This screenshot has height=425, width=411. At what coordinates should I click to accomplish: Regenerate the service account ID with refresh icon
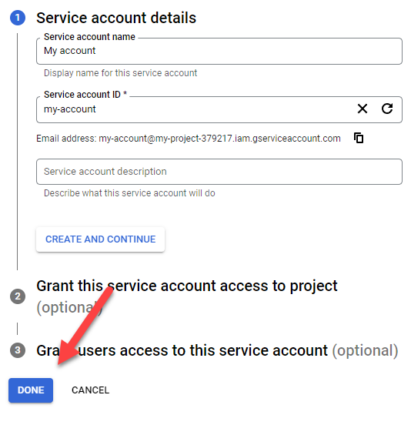387,109
